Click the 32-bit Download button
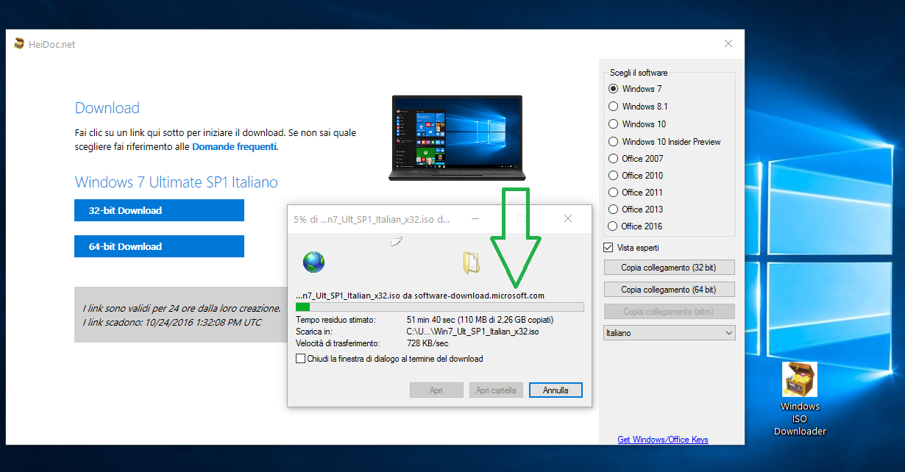Viewport: 905px width, 472px height. (159, 210)
